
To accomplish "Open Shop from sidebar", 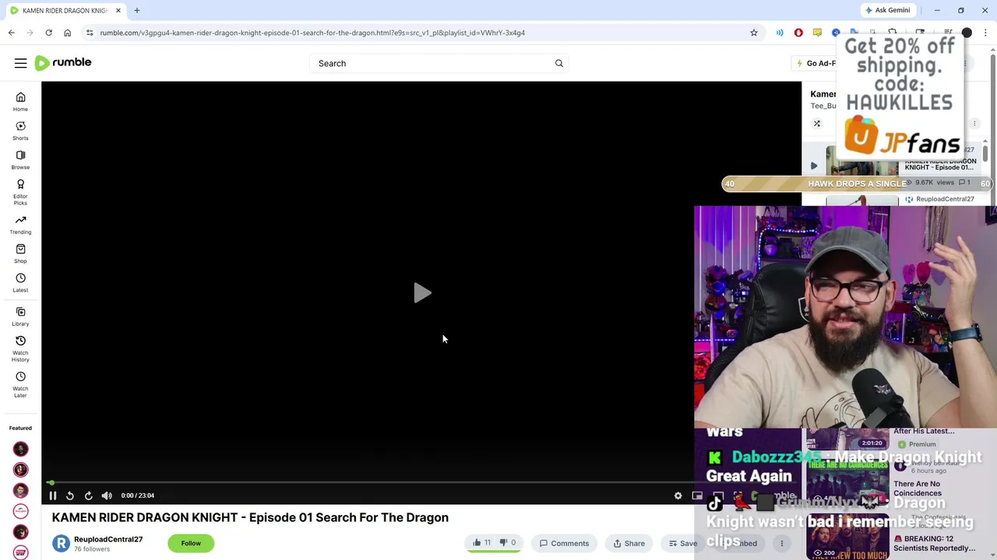I will coord(20,254).
